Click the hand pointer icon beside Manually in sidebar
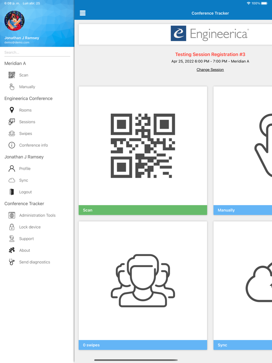This screenshot has width=272, height=363. point(12,87)
